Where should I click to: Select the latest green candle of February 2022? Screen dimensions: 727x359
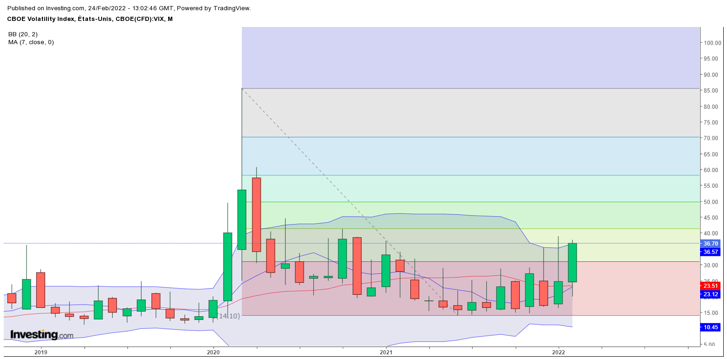(x=572, y=263)
